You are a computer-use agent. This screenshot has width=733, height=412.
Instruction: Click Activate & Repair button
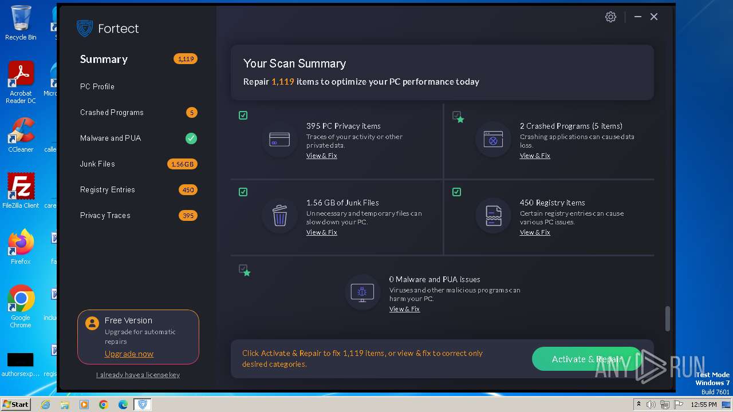[x=586, y=359]
